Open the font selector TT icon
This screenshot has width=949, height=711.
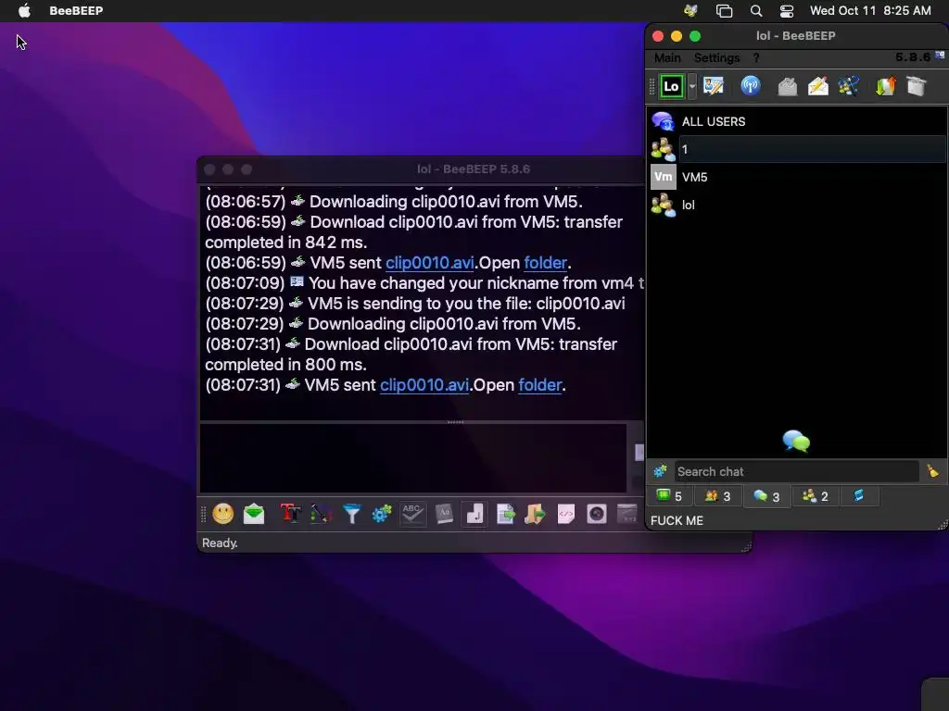pos(290,514)
